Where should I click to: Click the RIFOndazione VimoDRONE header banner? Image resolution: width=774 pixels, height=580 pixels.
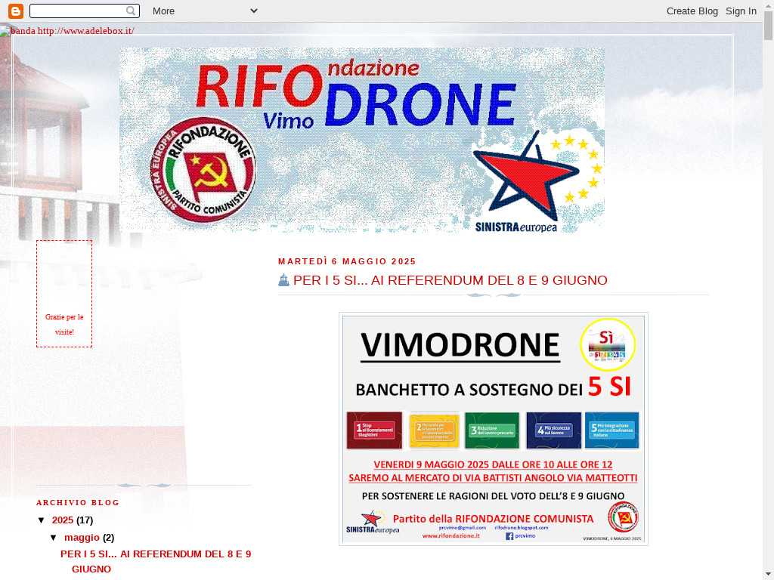(362, 140)
